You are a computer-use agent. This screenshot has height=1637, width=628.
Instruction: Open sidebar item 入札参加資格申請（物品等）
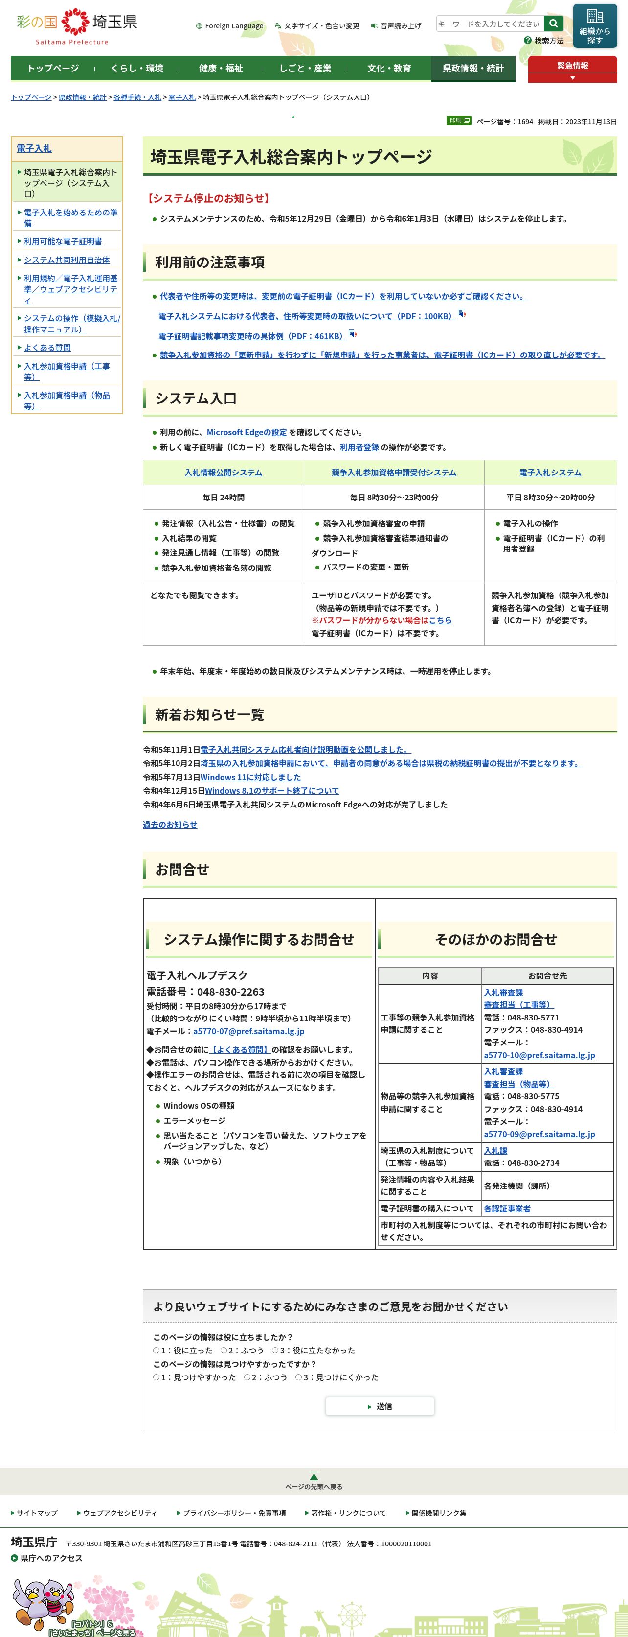(67, 401)
